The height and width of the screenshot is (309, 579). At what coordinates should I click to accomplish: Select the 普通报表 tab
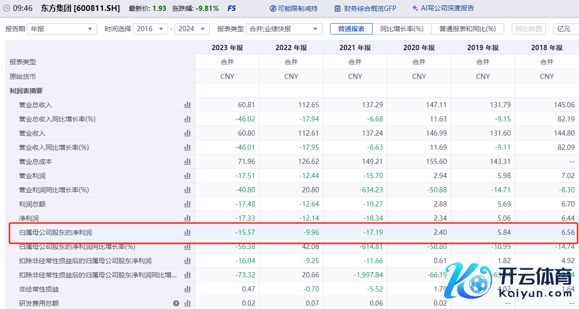pos(351,29)
